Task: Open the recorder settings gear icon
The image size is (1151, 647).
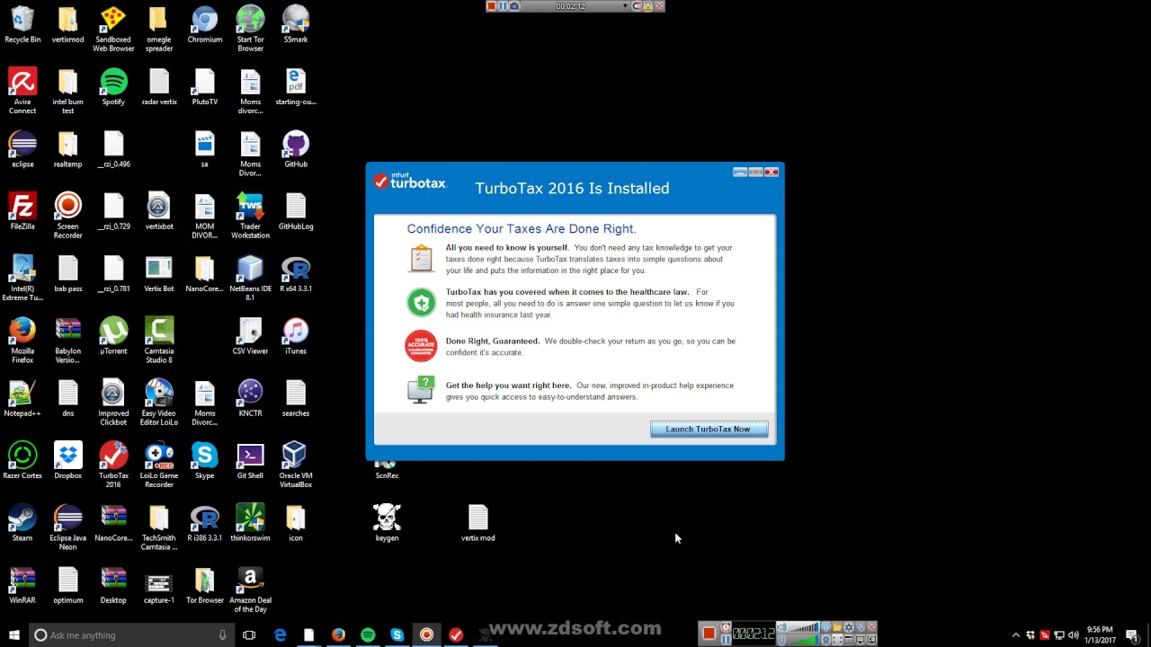Action: click(x=848, y=627)
